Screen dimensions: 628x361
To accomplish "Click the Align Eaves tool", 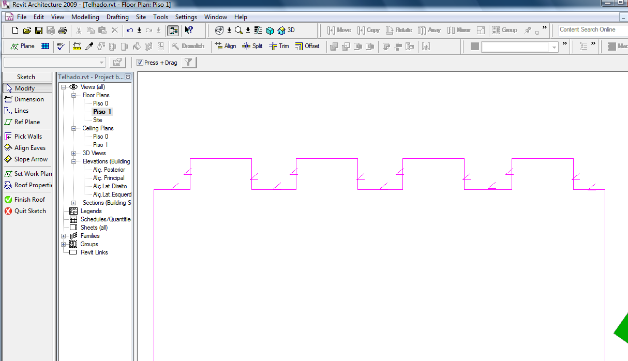I will pos(29,148).
